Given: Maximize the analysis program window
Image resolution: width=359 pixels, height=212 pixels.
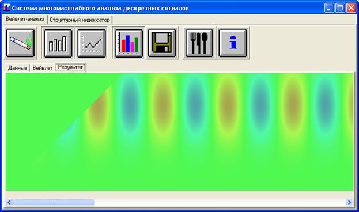Looking at the screenshot, I should click(340, 8).
